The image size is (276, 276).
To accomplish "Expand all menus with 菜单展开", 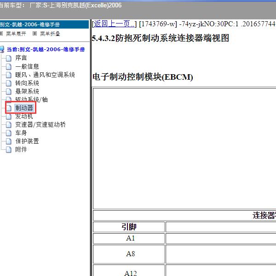I will 16,34.
